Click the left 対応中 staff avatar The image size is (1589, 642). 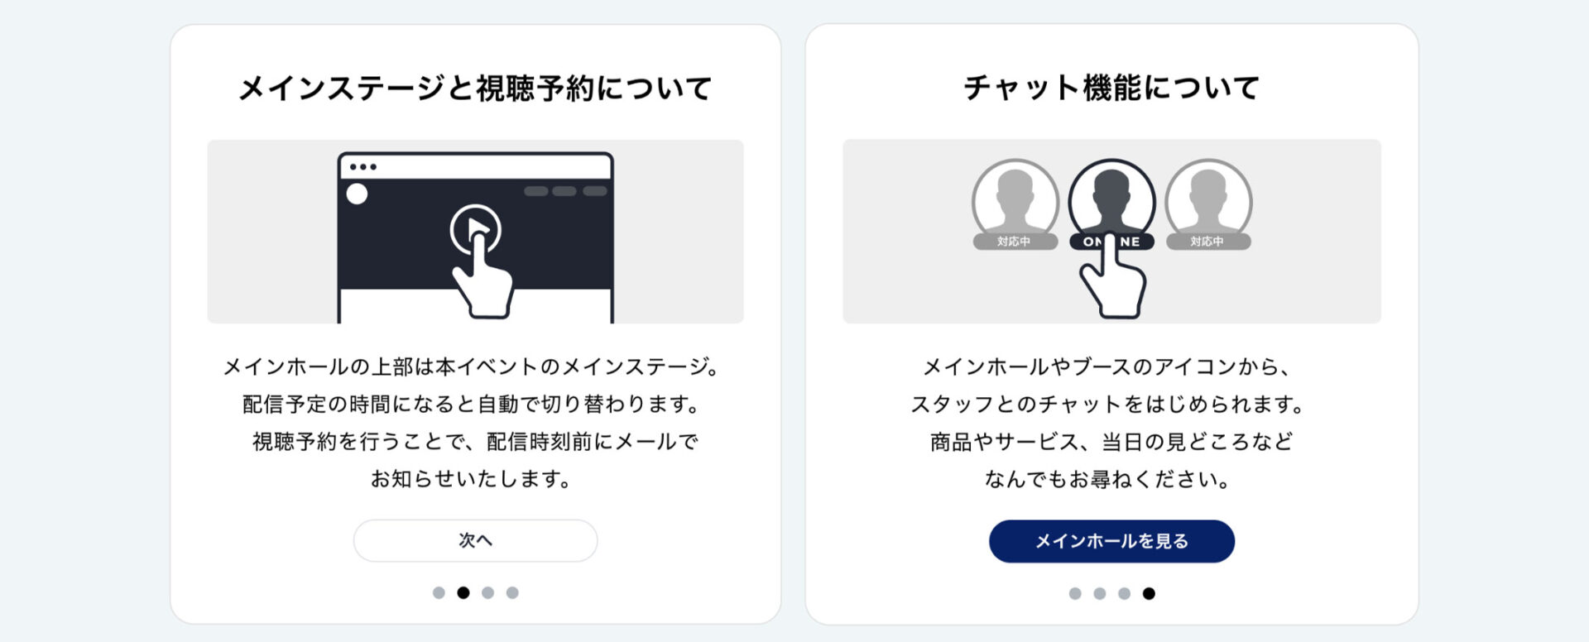1015,204
